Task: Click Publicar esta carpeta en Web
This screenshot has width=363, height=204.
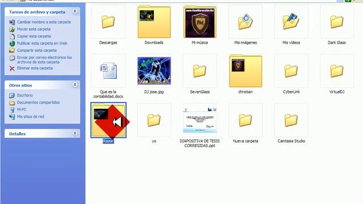Action: point(42,43)
